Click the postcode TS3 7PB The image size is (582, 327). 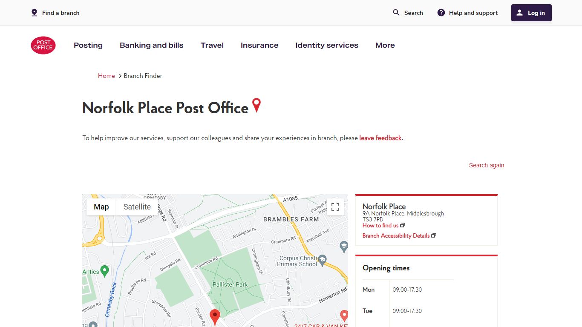click(x=373, y=219)
